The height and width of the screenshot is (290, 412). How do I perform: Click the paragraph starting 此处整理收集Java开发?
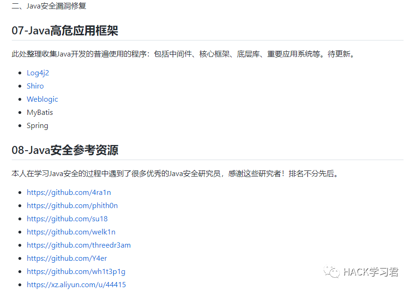[x=184, y=54]
